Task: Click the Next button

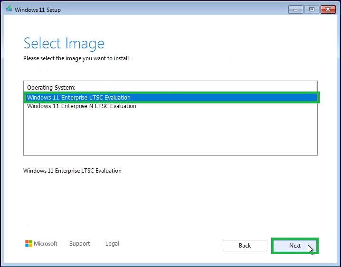Action: (x=294, y=246)
